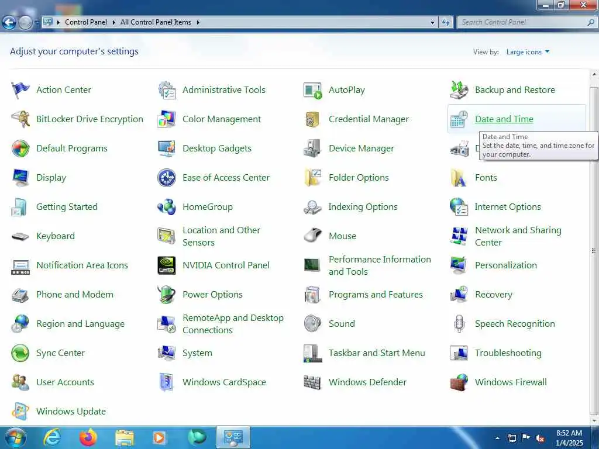Viewport: 599px width, 449px height.
Task: Open the Administrative Tools icon
Action: pyautogui.click(x=167, y=90)
